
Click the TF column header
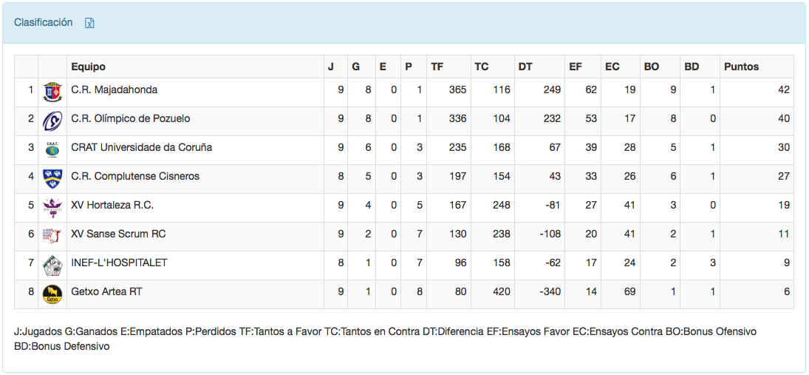(437, 67)
